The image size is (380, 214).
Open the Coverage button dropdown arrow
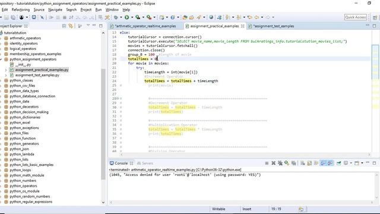143,17
